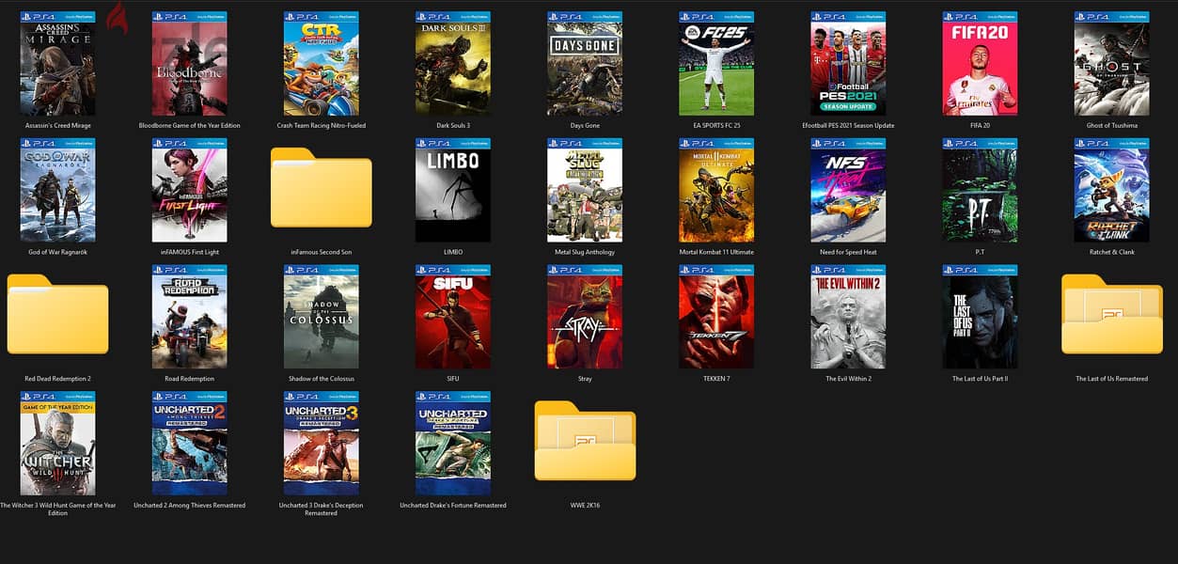Select the "God of War Ragnarök" label
The height and width of the screenshot is (564, 1178).
coord(57,252)
